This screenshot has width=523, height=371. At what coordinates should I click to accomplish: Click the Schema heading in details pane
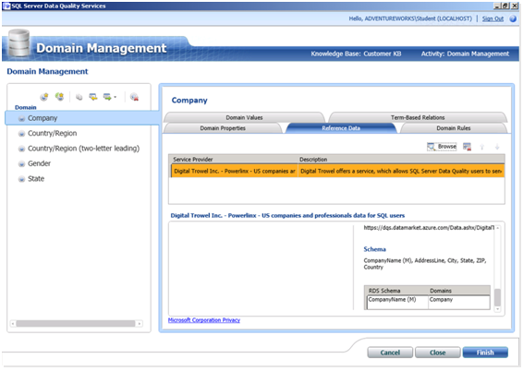point(374,249)
